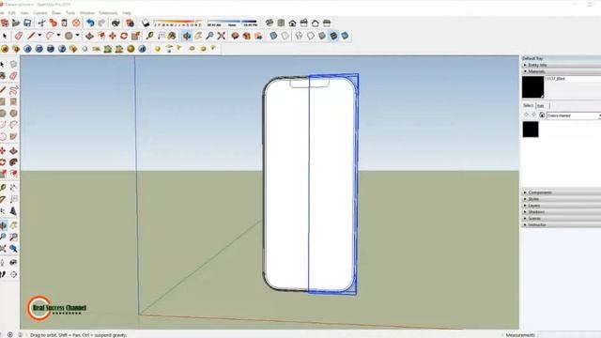601x338 pixels.
Task: Click the Open folder icon
Action: pos(16,23)
